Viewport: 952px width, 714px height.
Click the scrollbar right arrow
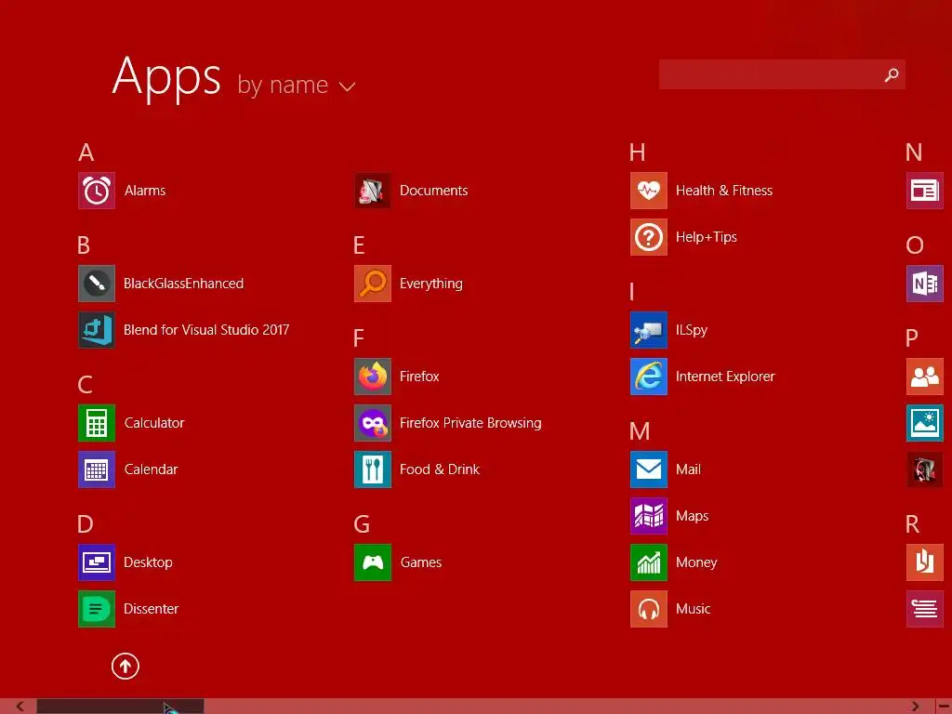point(915,707)
